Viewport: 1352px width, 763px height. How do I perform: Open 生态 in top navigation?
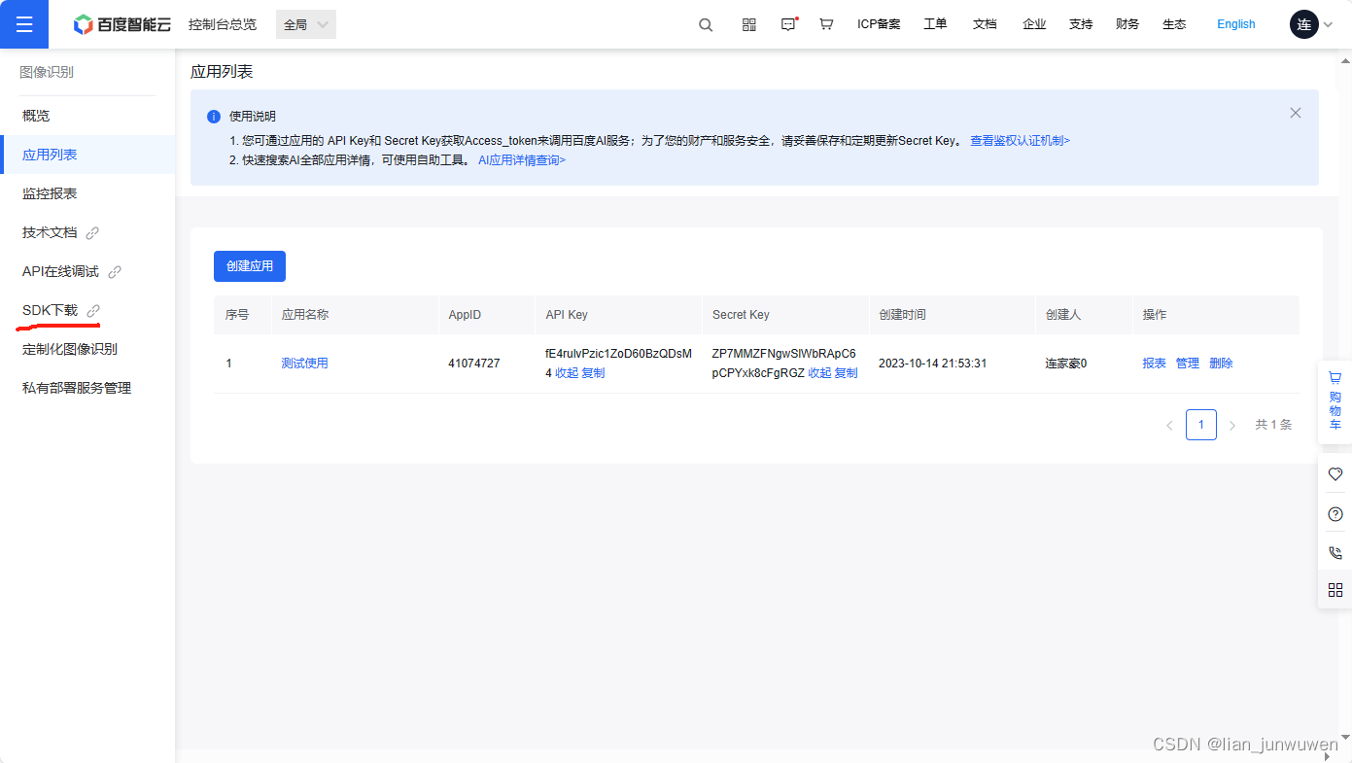[x=1174, y=24]
